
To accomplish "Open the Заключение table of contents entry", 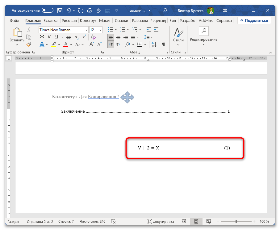I will click(x=145, y=111).
